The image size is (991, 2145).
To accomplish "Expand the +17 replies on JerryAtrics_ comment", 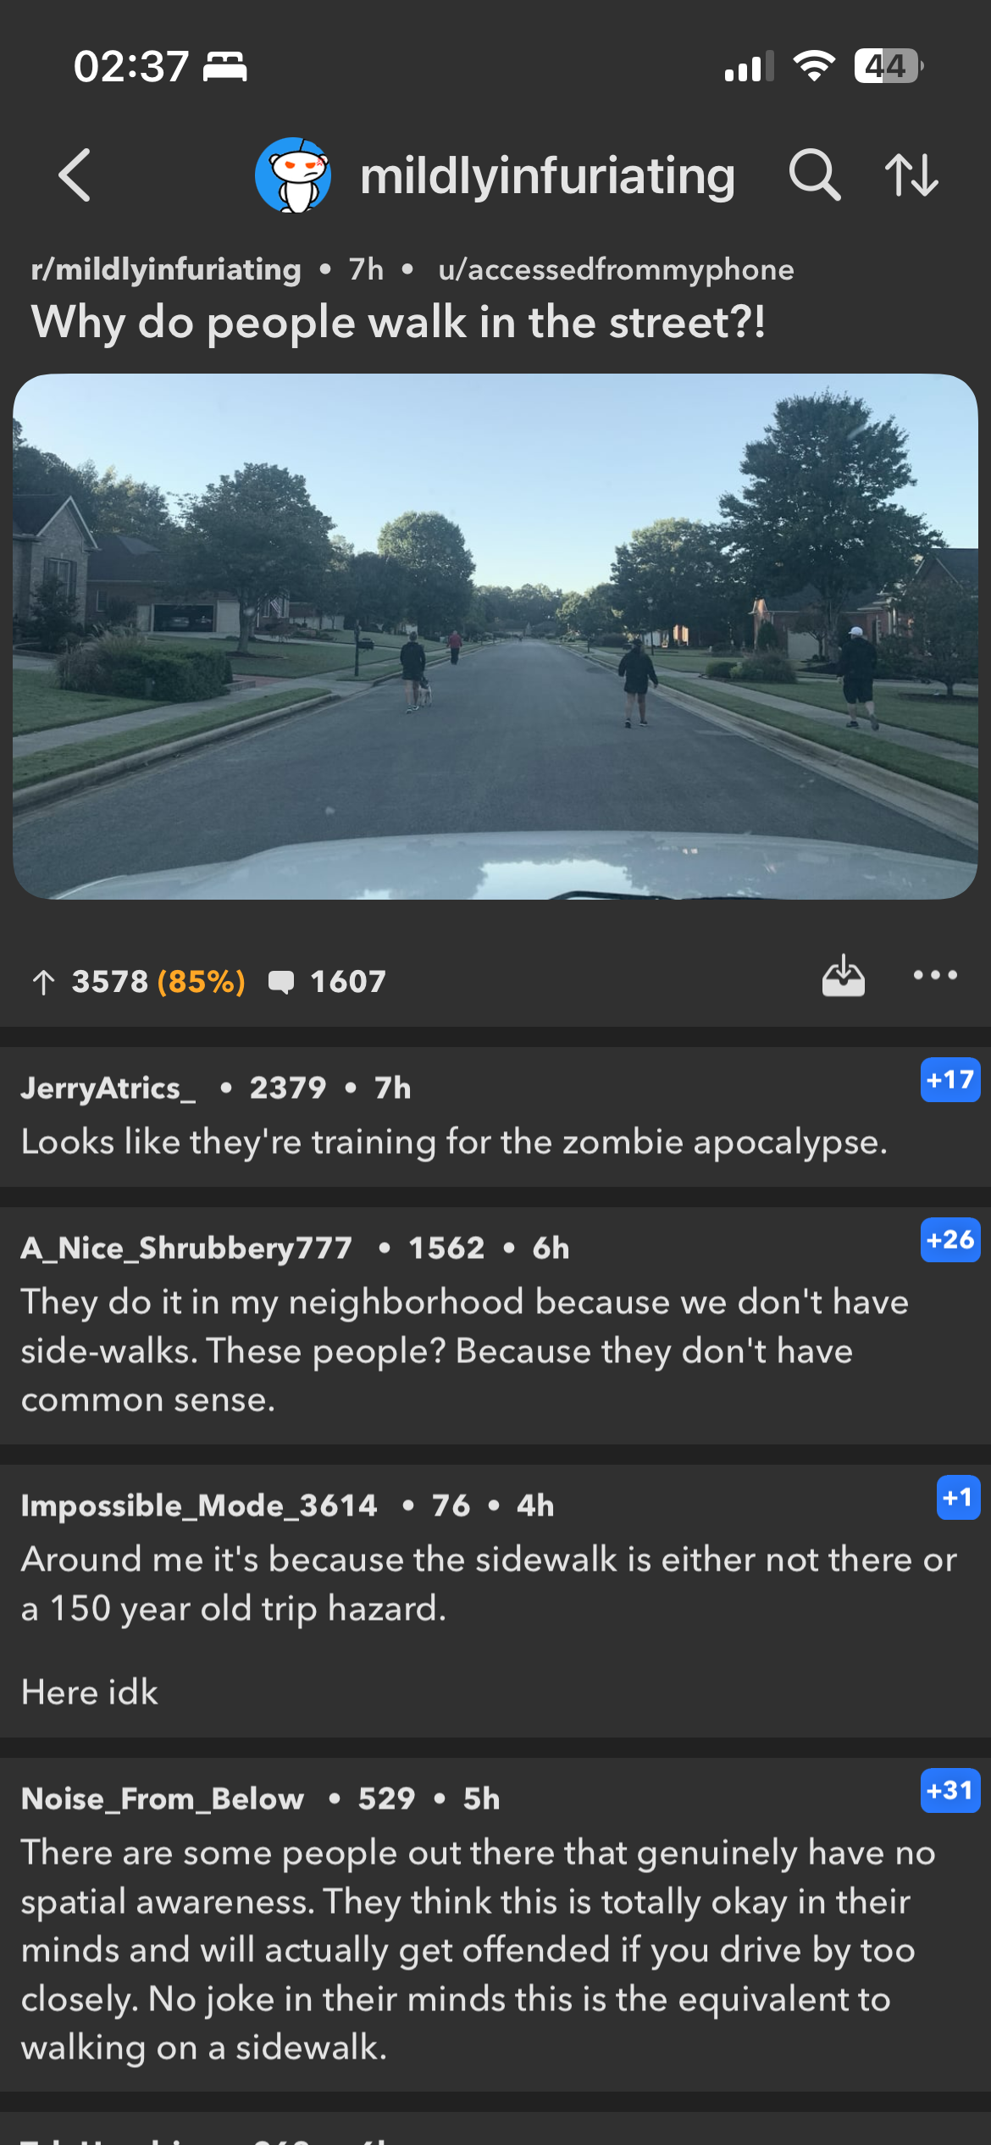I will pos(950,1080).
